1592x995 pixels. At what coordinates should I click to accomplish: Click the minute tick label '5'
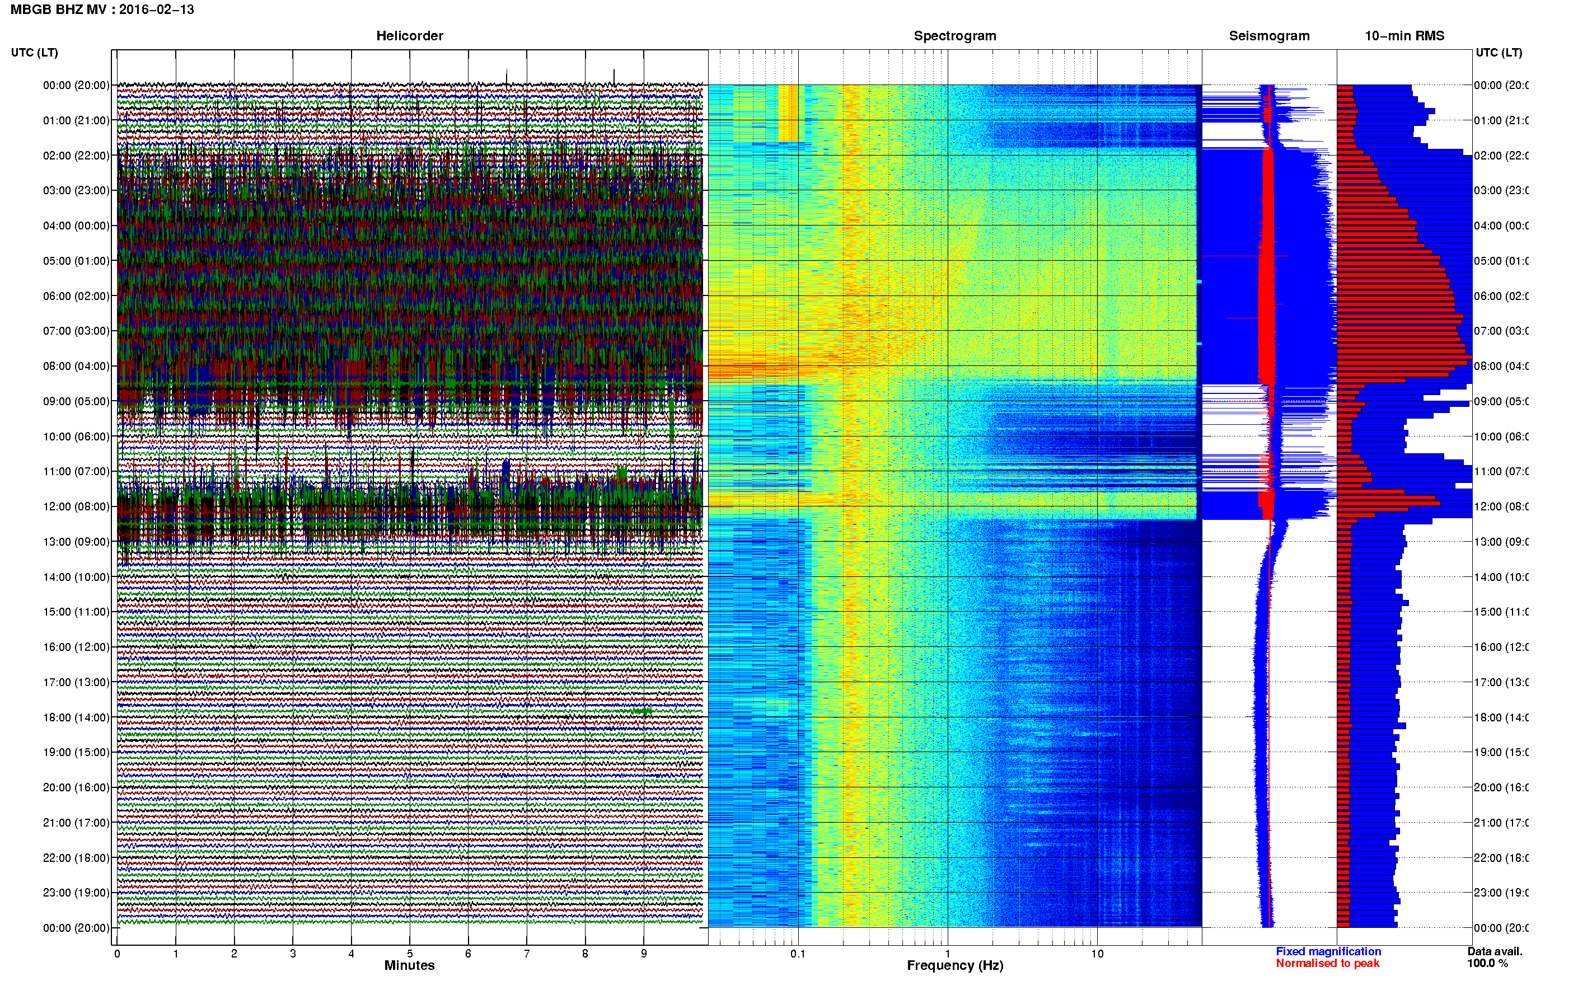pos(410,954)
